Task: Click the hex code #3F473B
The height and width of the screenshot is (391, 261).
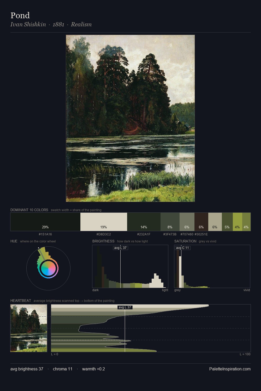Action: tap(170, 234)
